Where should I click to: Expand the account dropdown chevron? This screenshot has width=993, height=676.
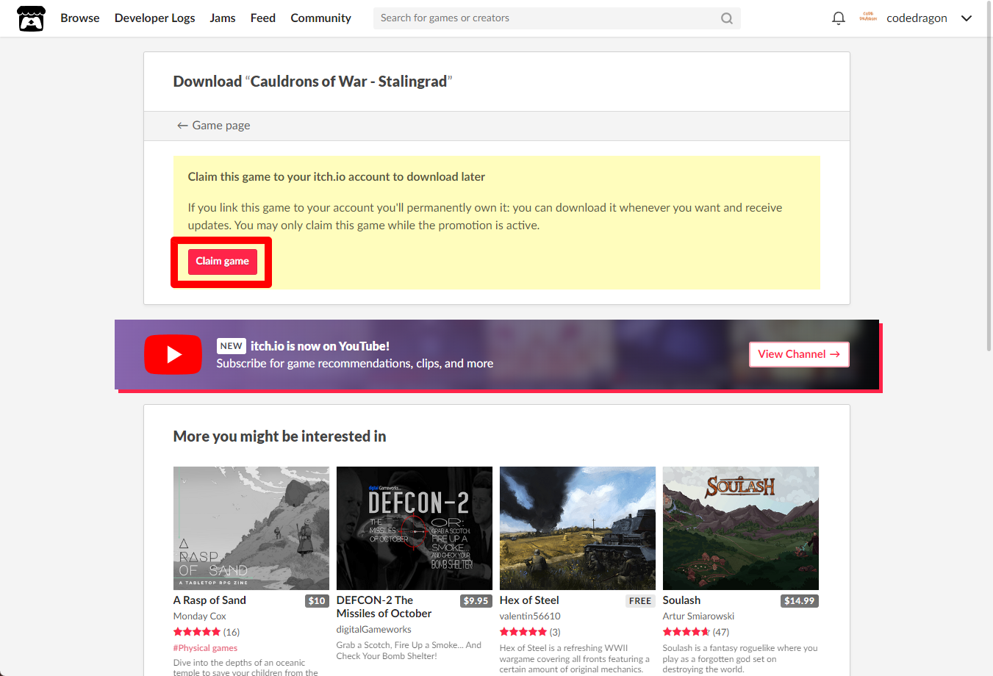pyautogui.click(x=967, y=18)
